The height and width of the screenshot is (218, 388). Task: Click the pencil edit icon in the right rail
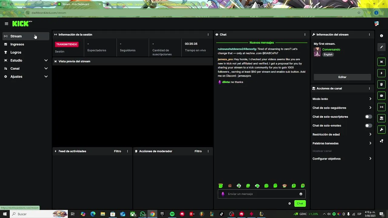[381, 47]
